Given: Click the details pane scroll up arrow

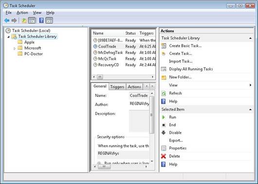Looking at the screenshot, I should coord(152,93).
